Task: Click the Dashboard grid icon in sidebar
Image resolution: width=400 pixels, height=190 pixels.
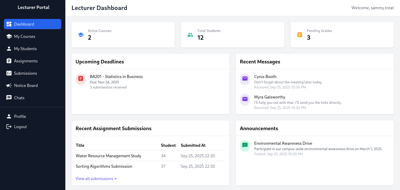Action: point(9,24)
